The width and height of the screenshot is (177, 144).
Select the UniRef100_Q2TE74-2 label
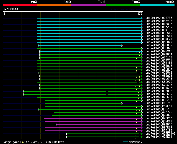(160, 134)
